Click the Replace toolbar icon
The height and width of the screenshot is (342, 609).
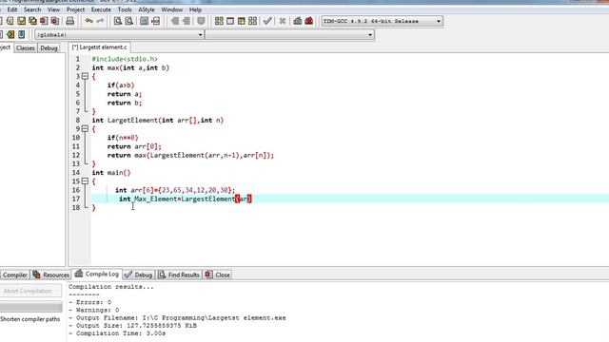129,21
